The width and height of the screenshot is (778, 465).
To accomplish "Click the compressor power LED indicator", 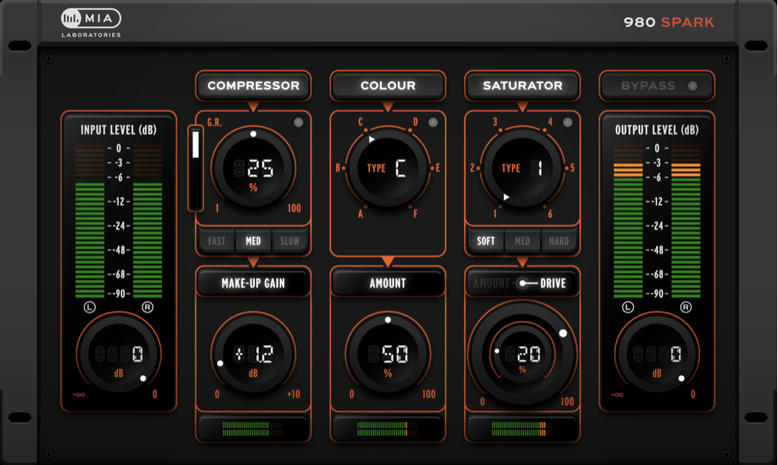I will point(298,123).
